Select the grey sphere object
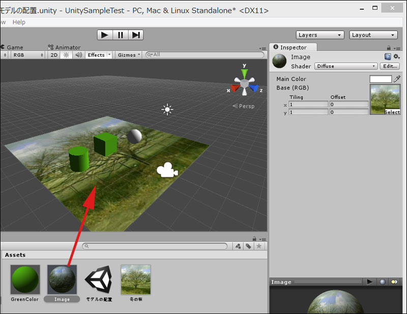Screen dimensions: 407x314 134,136
